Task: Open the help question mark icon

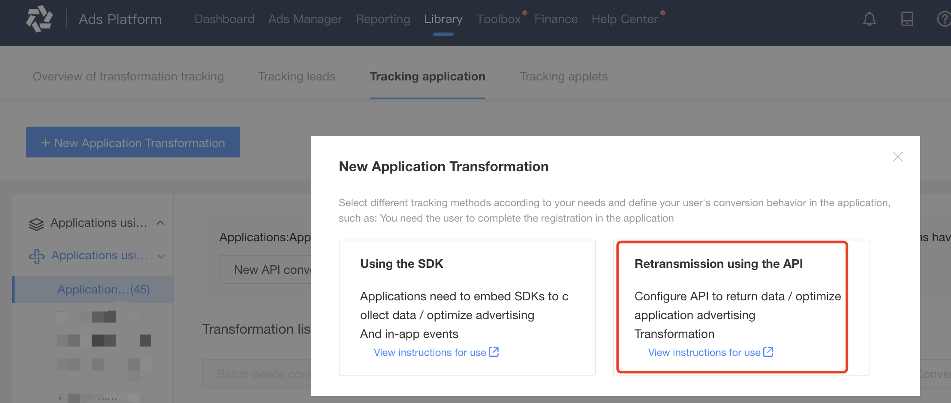Action: 944,19
